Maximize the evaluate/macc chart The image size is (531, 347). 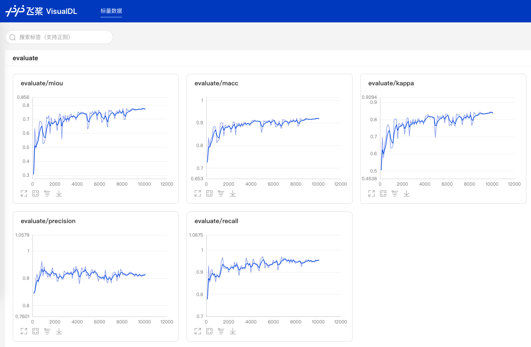198,193
